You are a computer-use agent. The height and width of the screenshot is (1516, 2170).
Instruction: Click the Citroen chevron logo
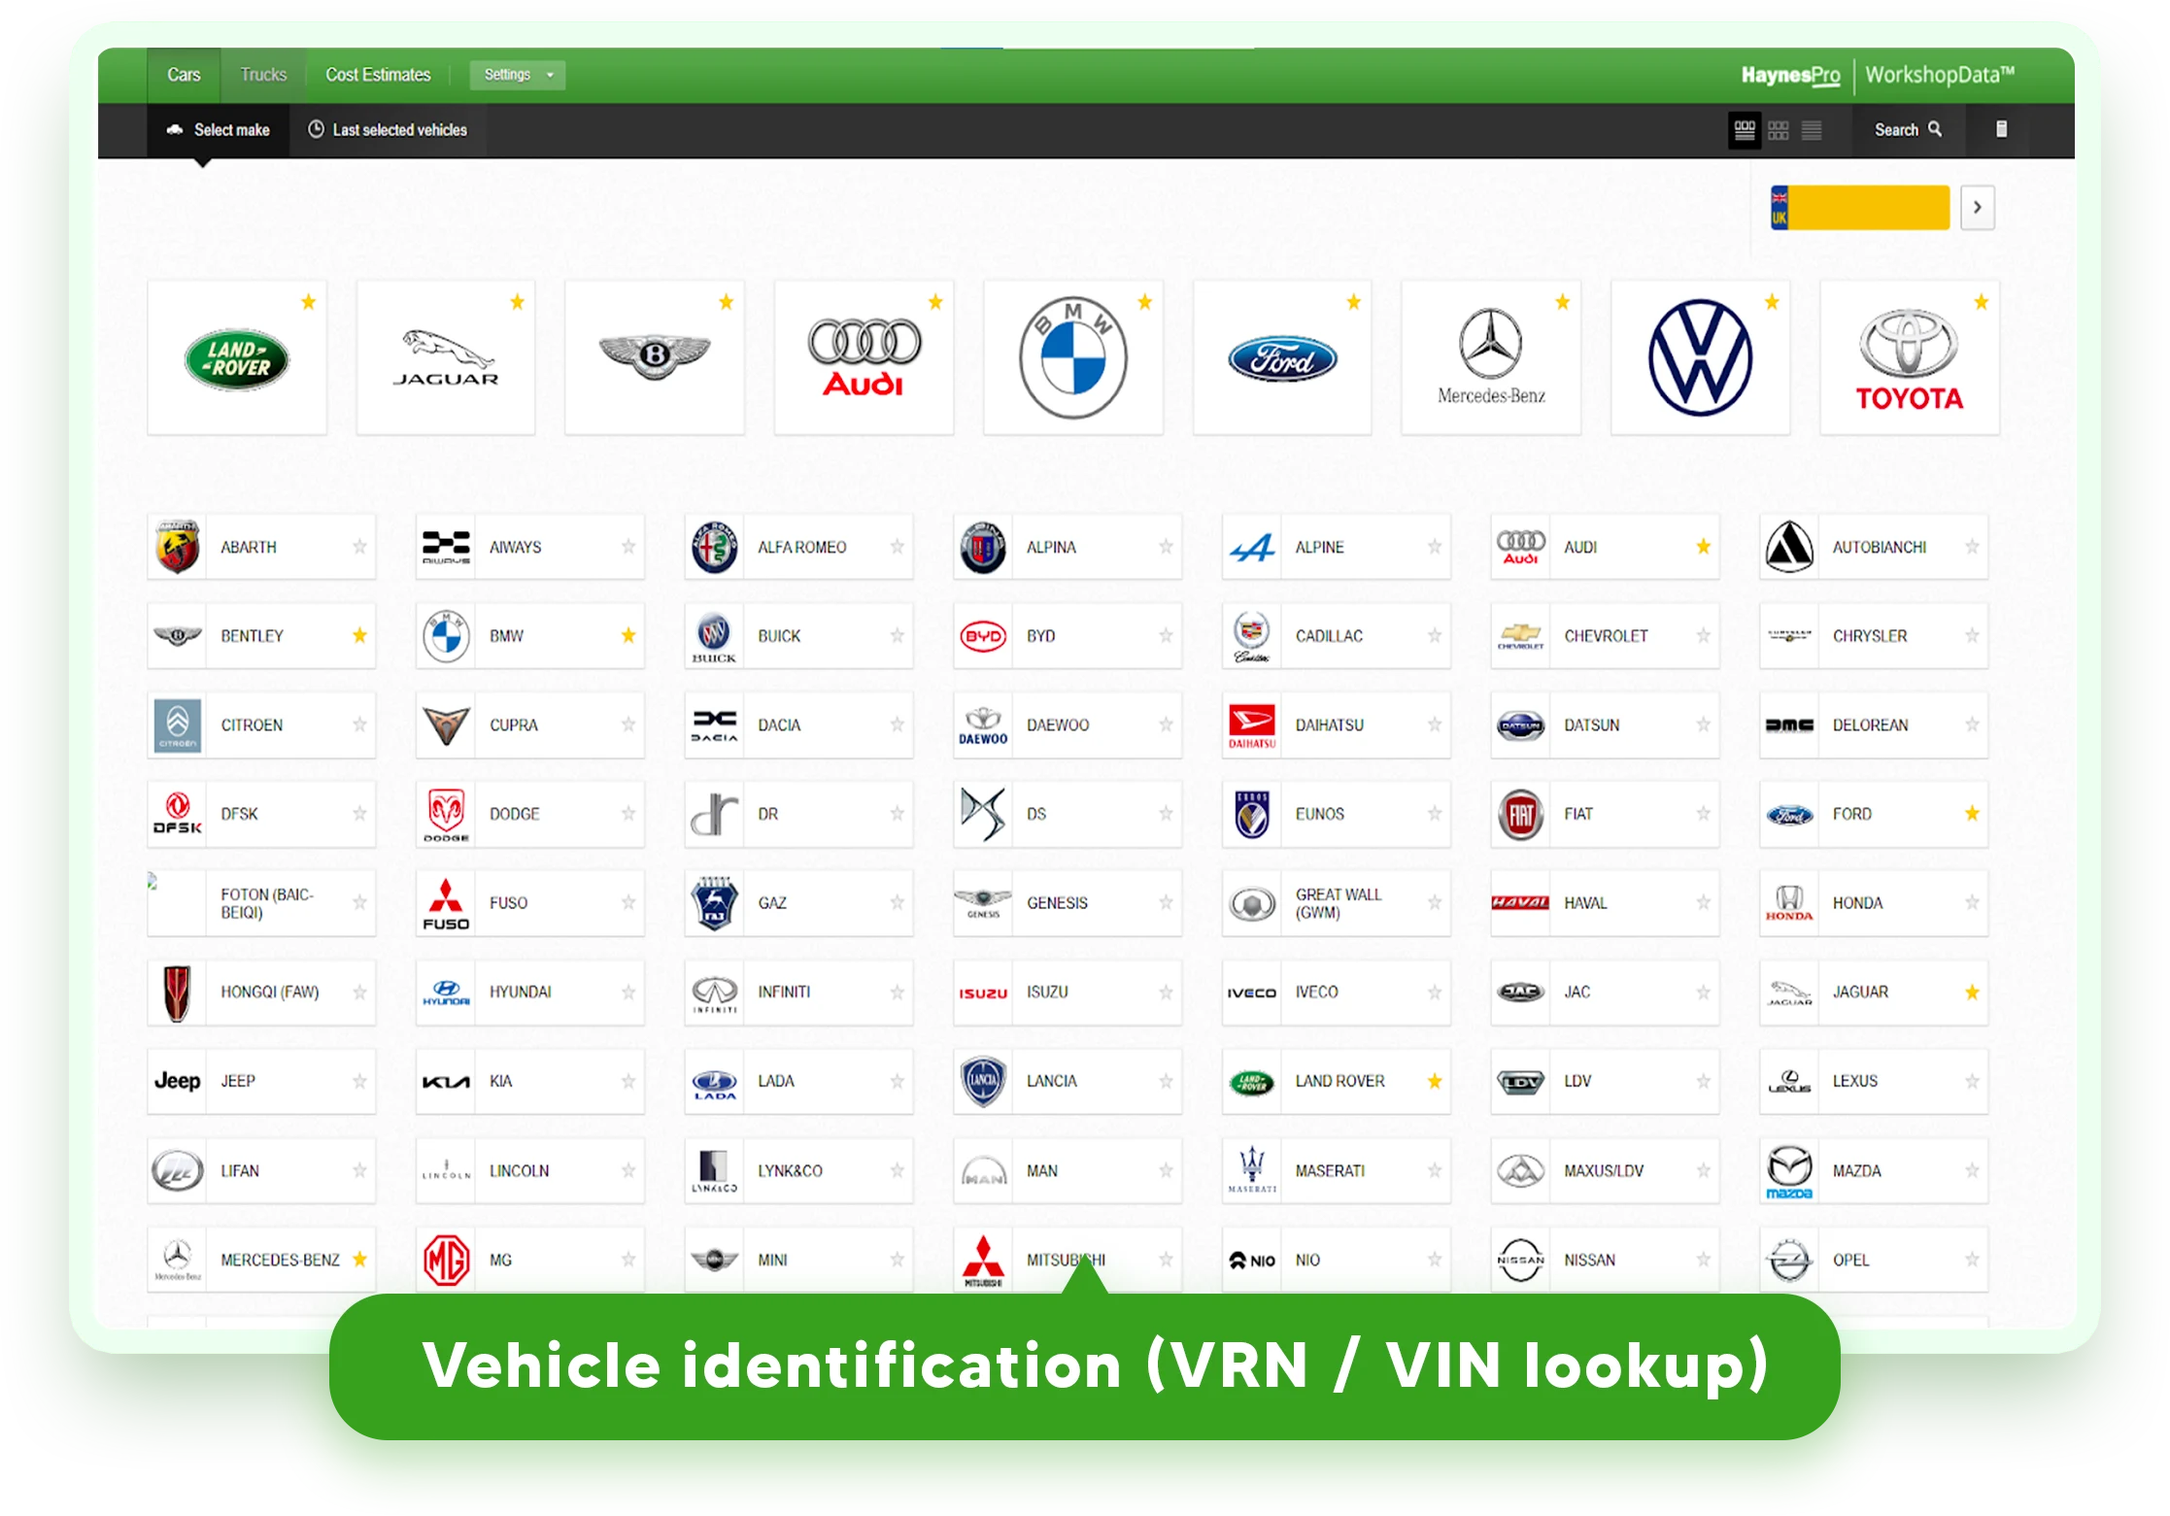(x=177, y=724)
